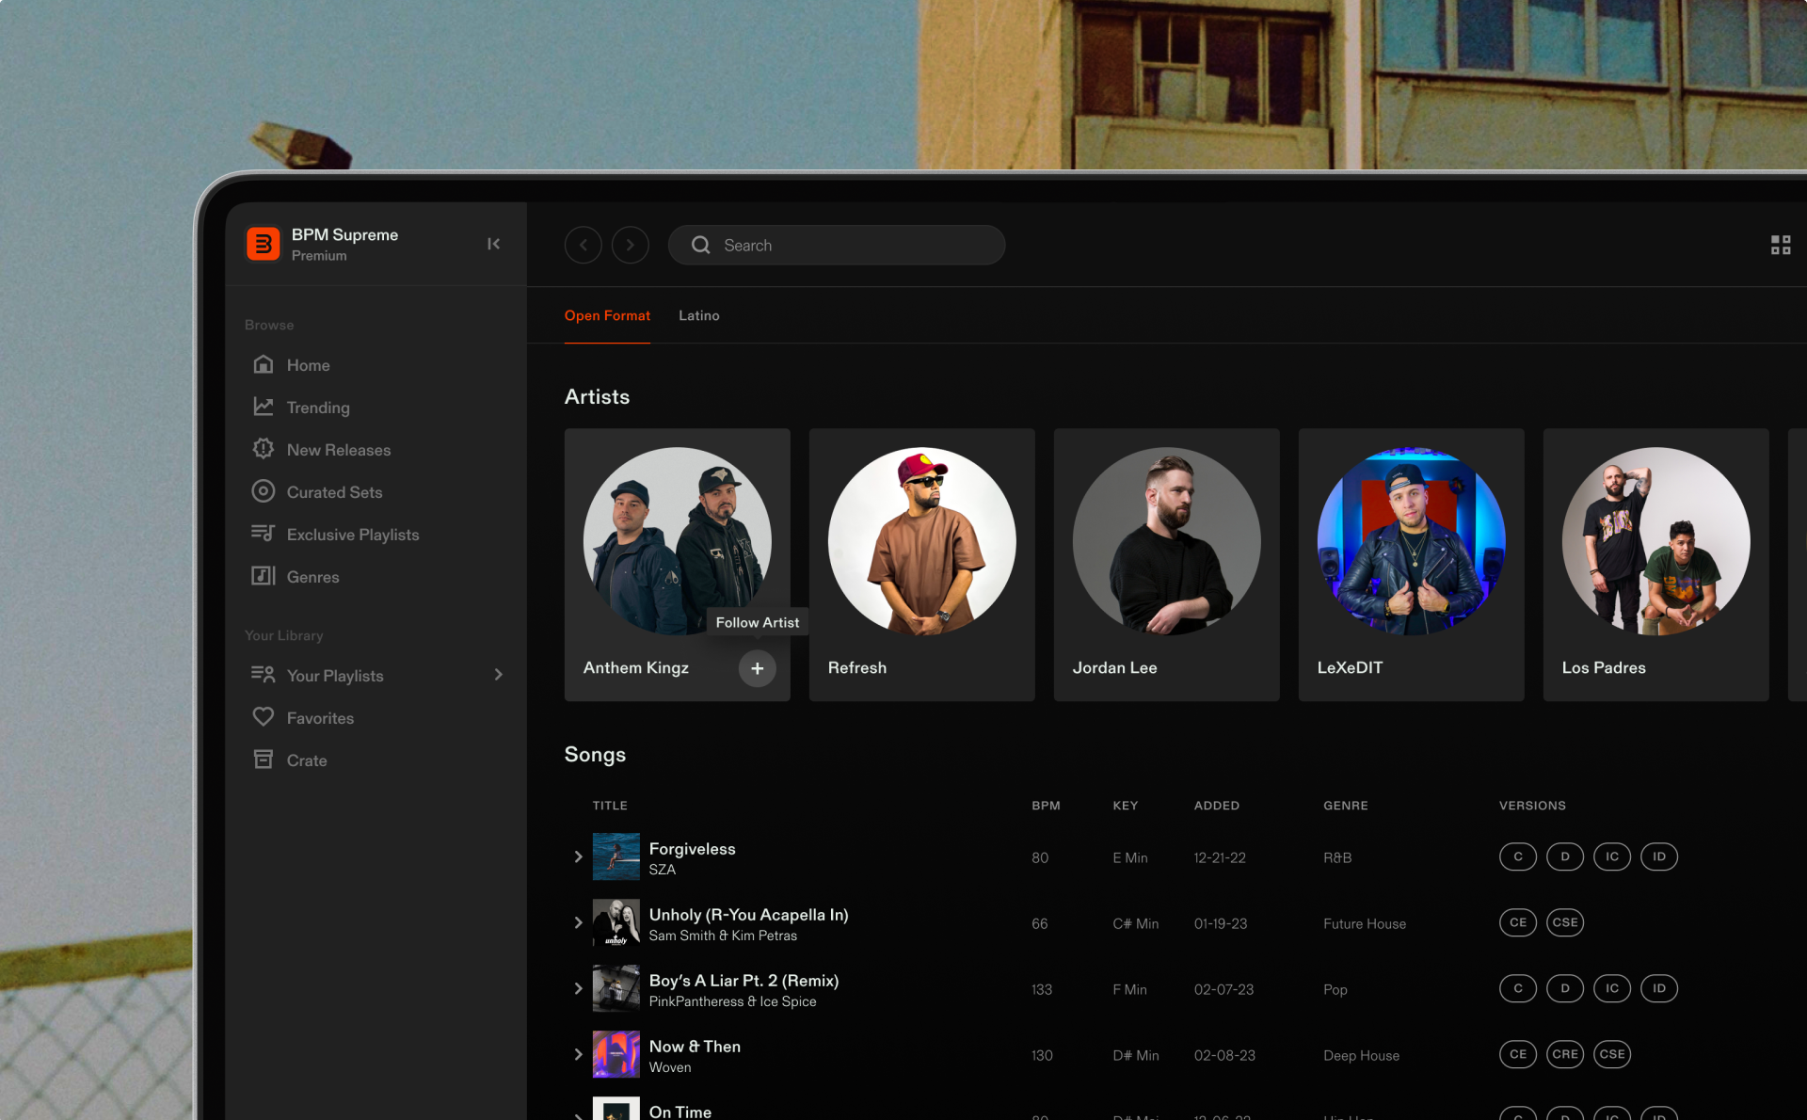
Task: Go back using the left arrow button
Action: tap(583, 245)
